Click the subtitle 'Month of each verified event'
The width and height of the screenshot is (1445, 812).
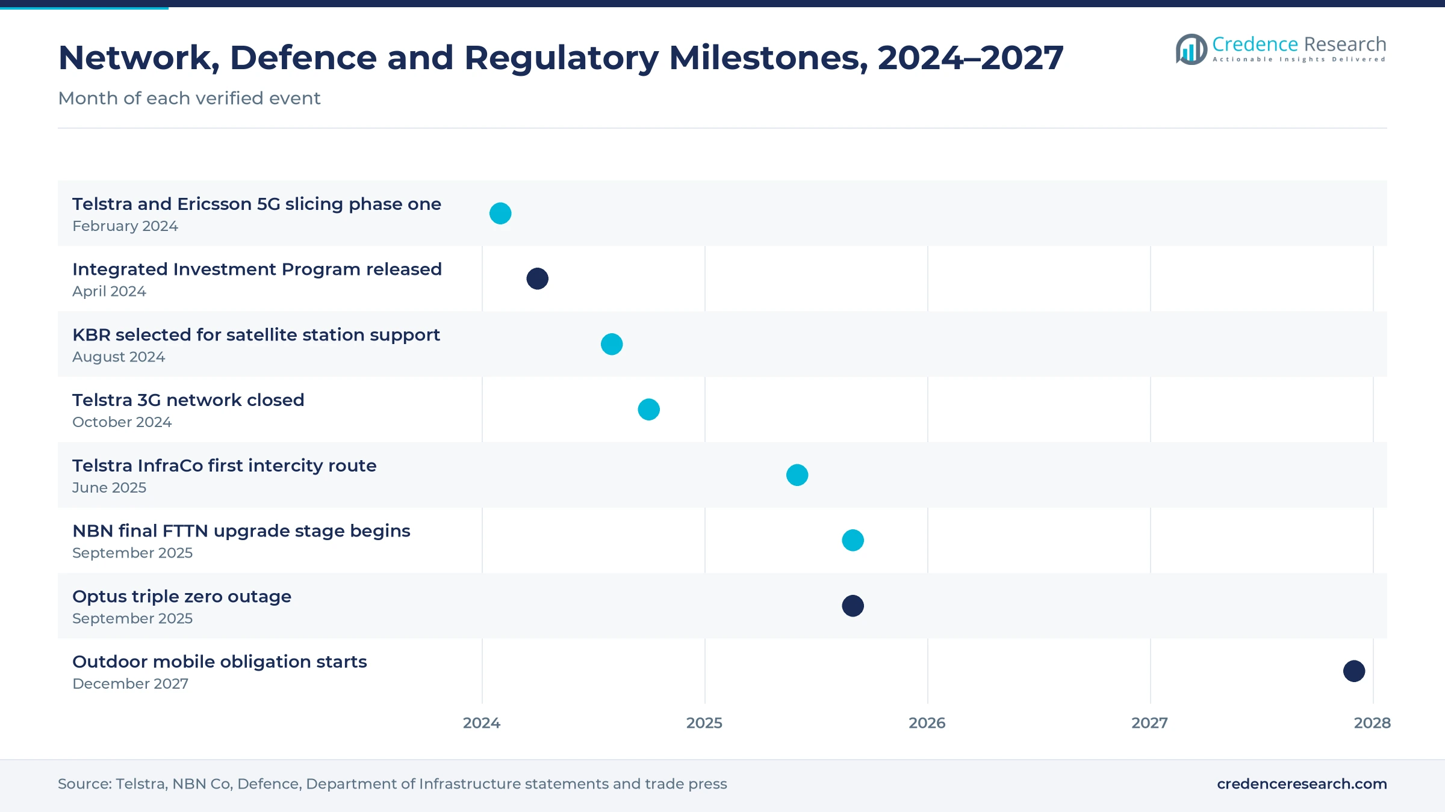coord(189,98)
